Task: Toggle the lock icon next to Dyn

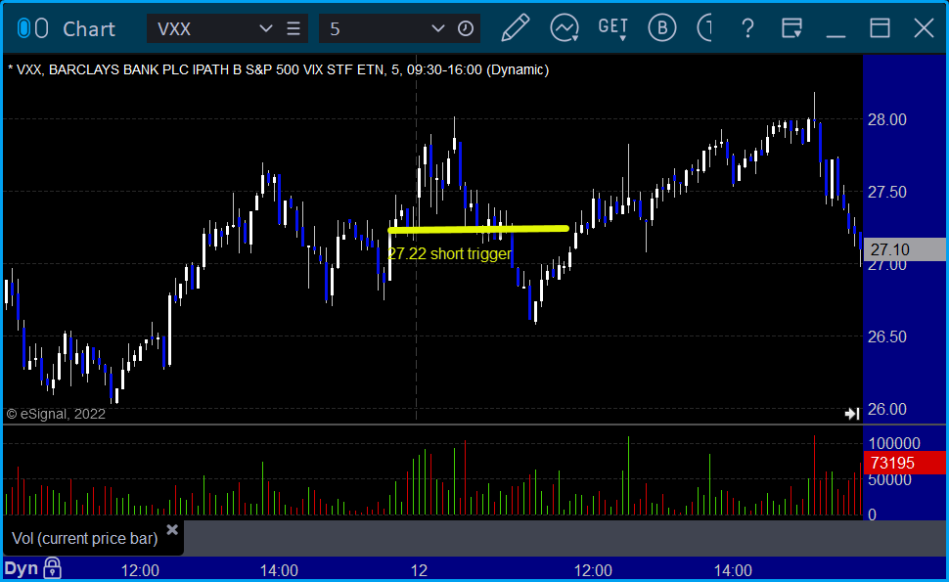Action: 52,568
